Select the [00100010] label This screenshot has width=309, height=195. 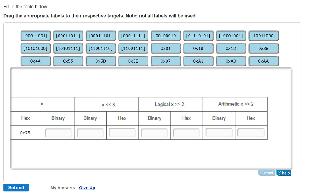tap(166, 36)
